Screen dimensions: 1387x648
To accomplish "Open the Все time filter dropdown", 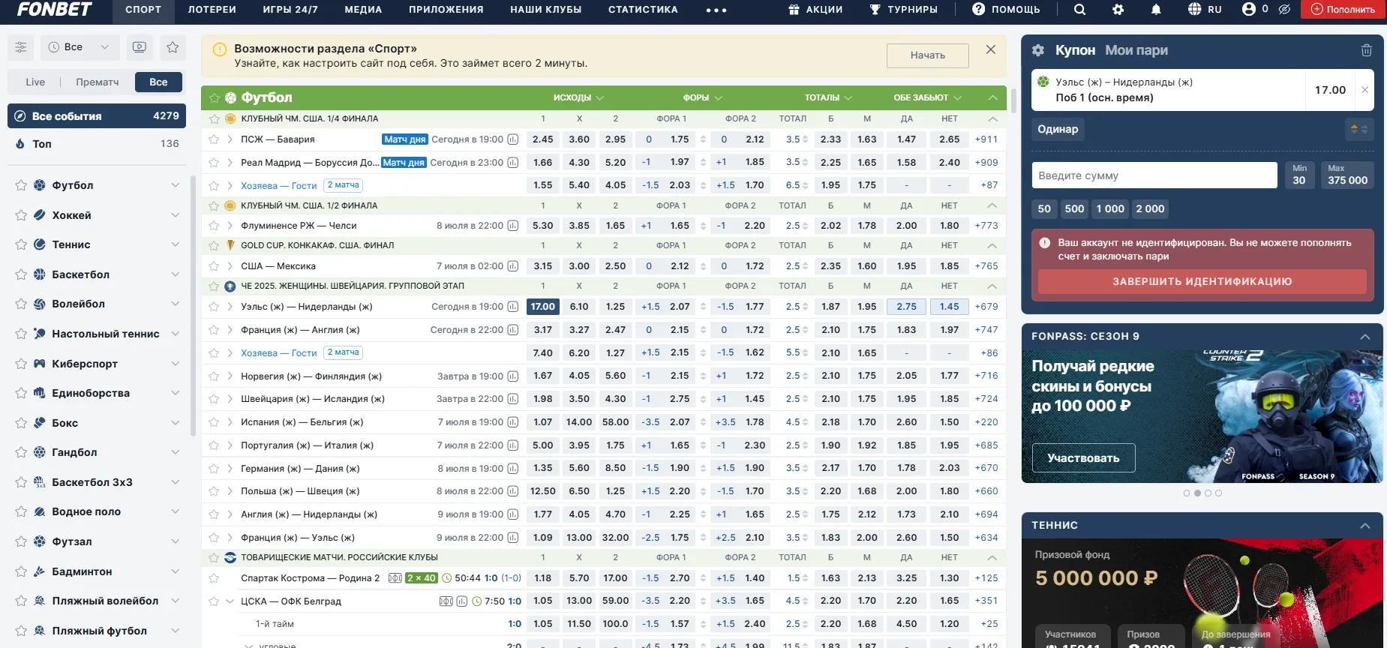I will [x=79, y=47].
